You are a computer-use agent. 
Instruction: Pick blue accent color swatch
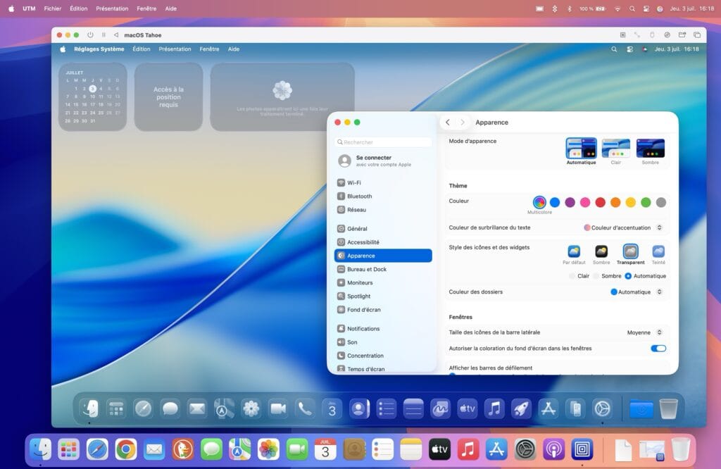click(555, 202)
